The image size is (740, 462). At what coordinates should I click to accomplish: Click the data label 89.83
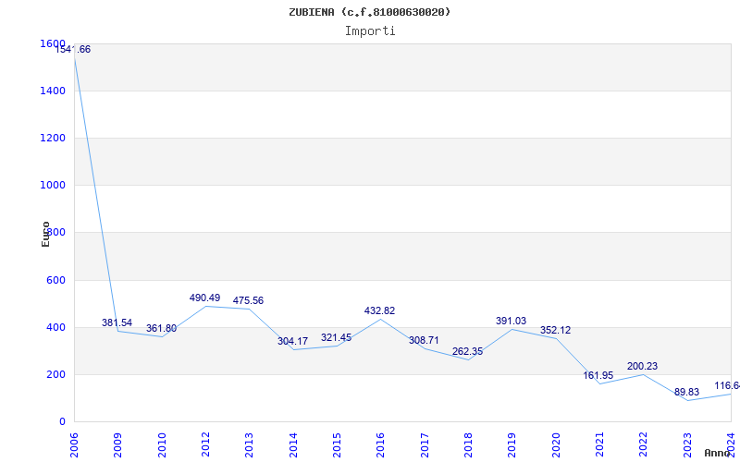[686, 392]
